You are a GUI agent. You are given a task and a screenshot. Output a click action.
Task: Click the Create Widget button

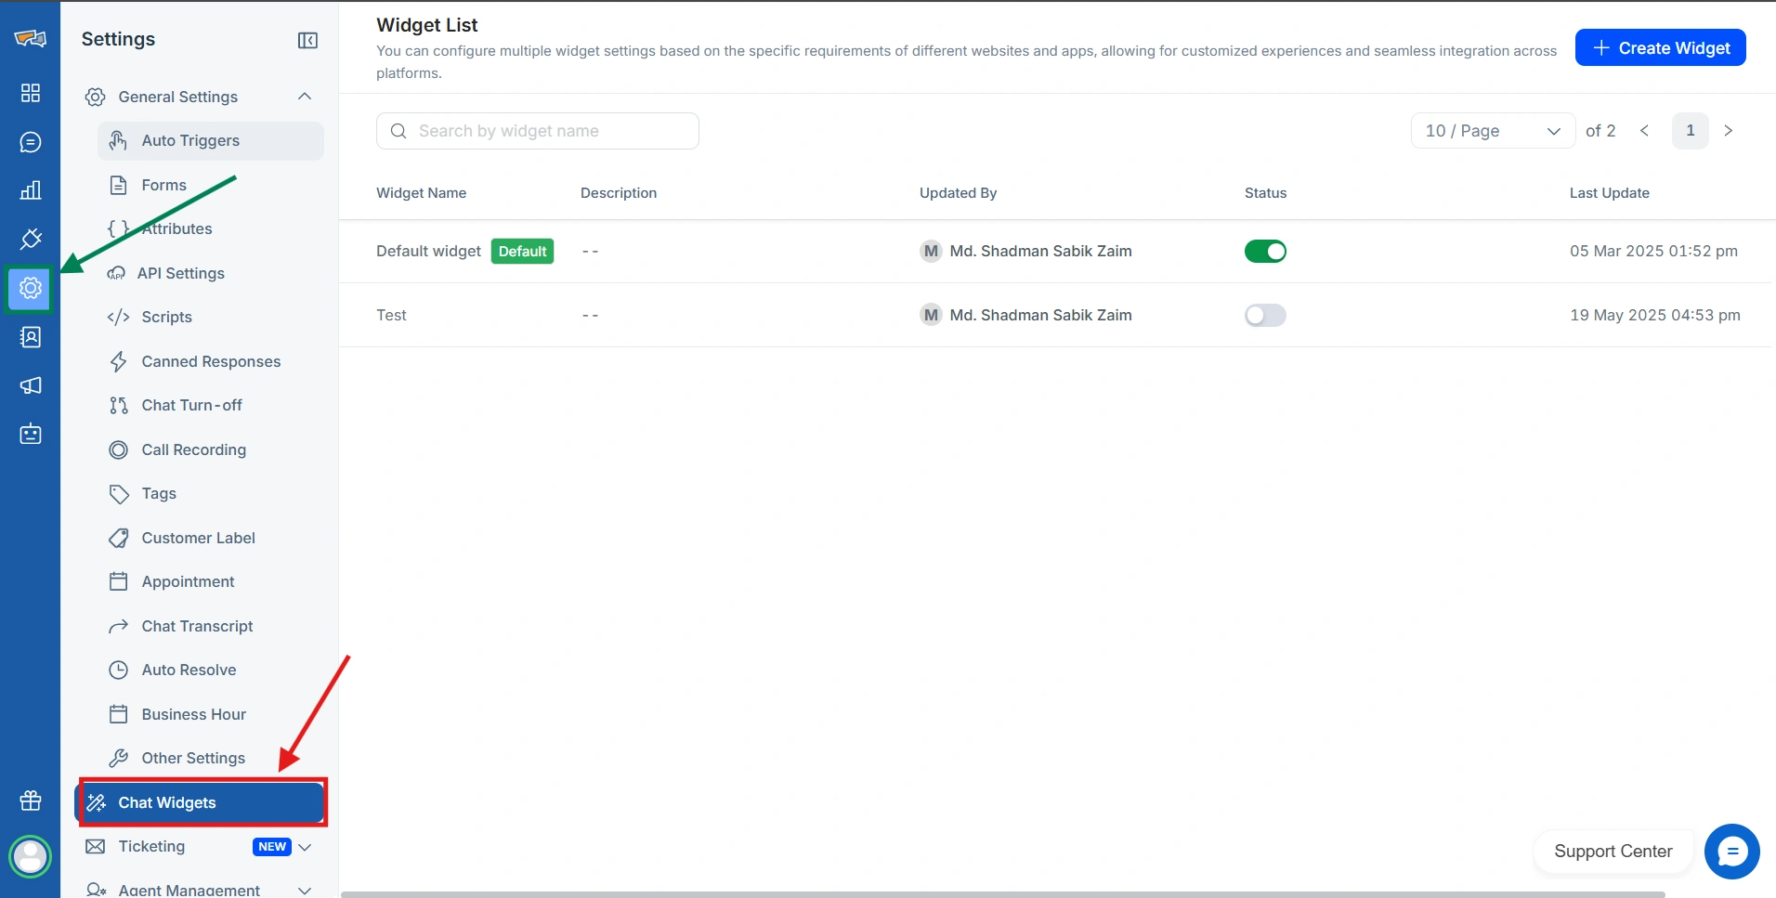coord(1660,48)
